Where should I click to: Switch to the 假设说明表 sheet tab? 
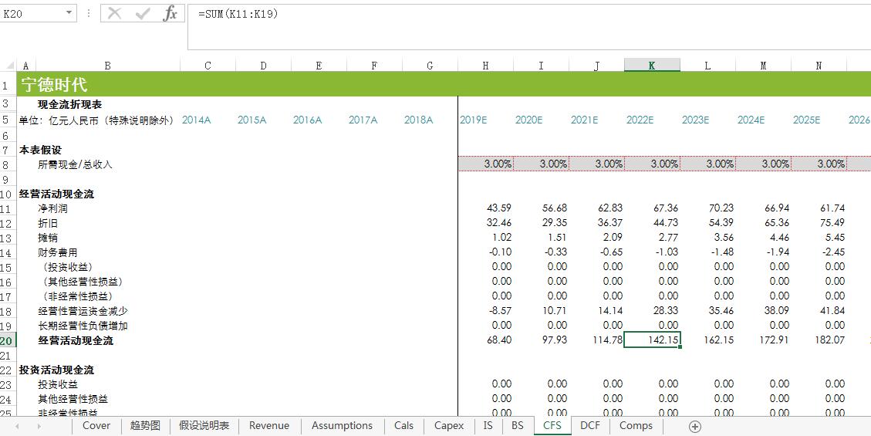click(204, 426)
